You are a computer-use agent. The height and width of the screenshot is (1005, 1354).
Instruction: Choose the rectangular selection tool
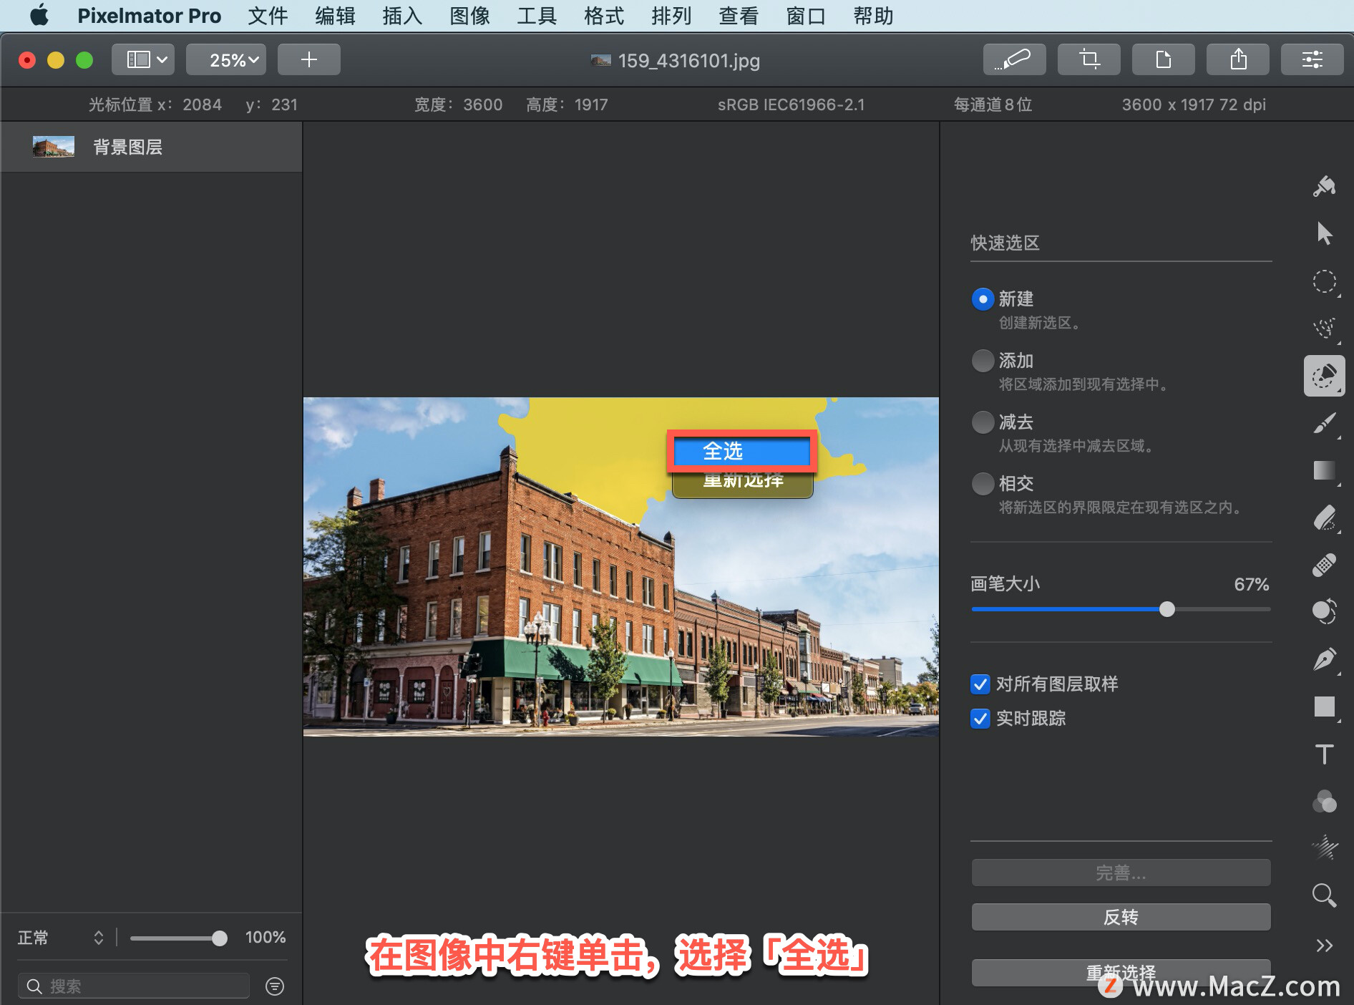pyautogui.click(x=1325, y=283)
